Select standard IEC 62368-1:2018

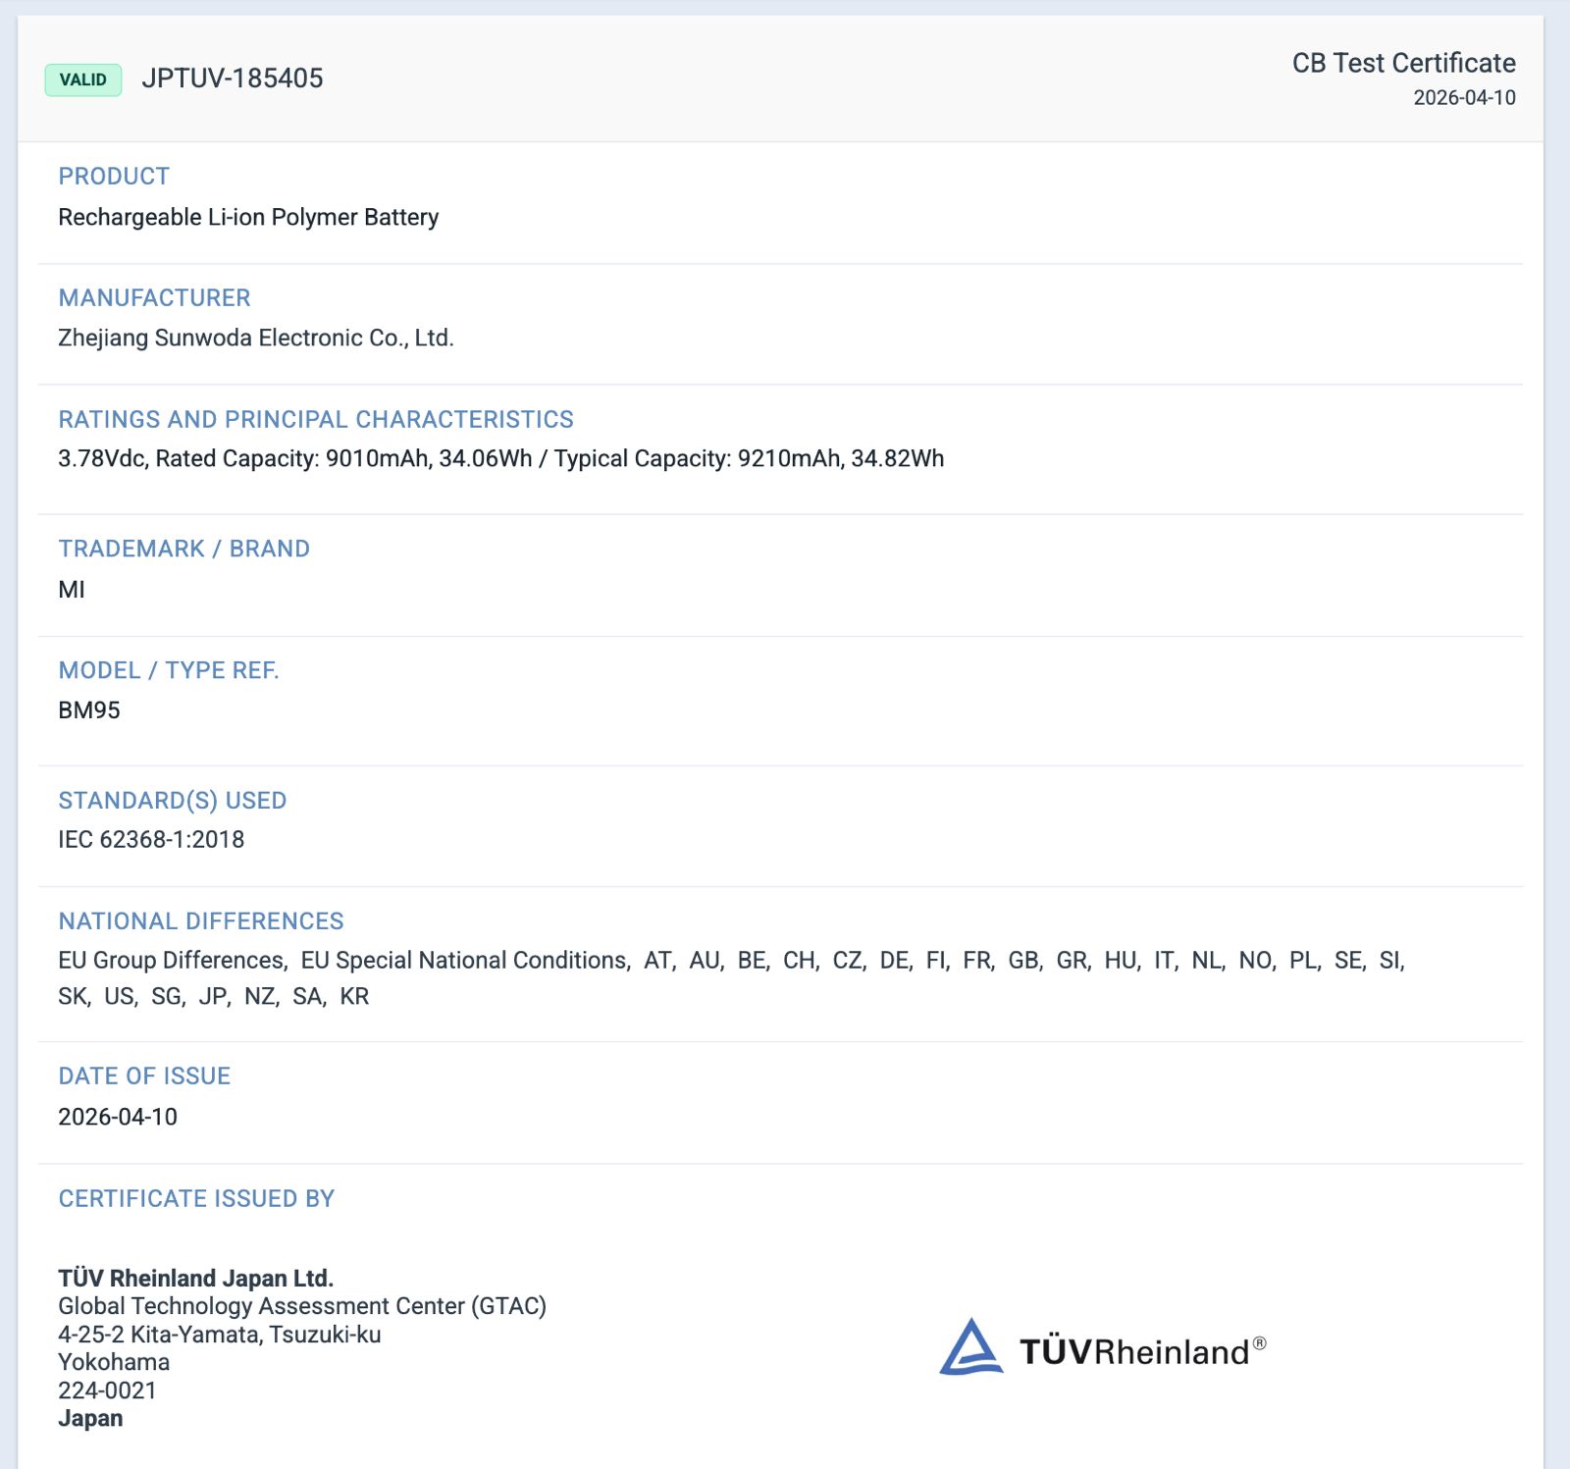point(151,840)
